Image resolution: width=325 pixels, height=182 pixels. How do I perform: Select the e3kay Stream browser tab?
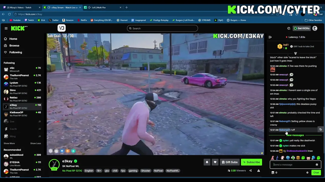point(62,7)
